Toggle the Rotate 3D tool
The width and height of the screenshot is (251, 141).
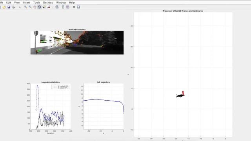(39, 7)
